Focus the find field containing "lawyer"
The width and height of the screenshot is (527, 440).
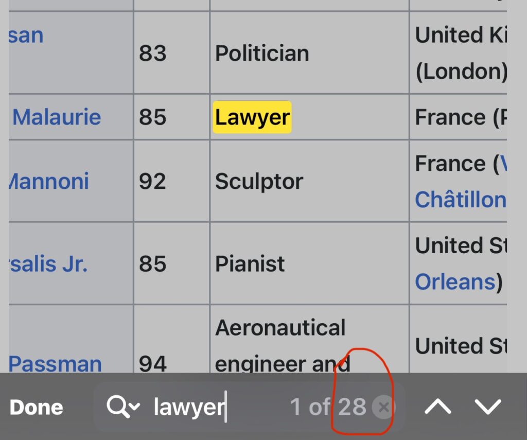(189, 408)
